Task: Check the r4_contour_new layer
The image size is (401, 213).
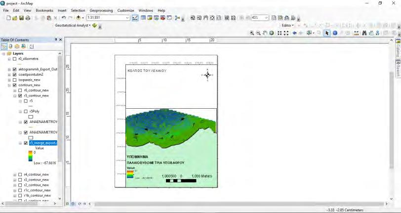Action: click(20, 175)
